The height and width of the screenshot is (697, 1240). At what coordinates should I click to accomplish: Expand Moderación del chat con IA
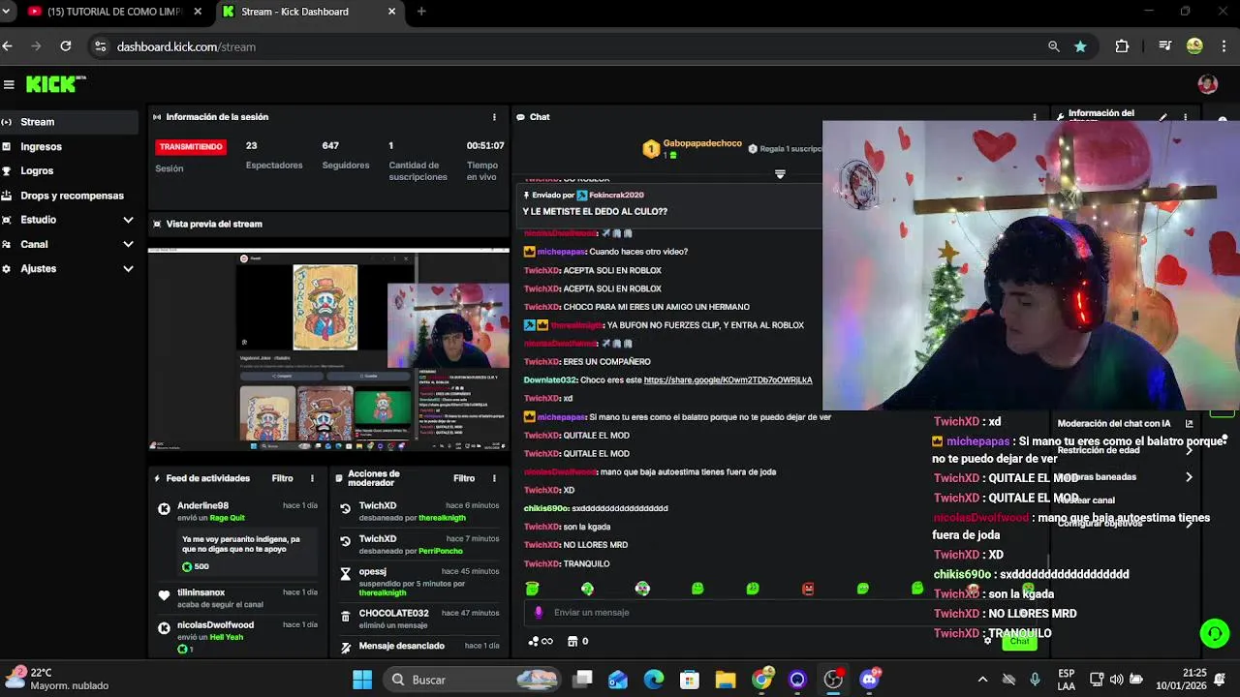tap(1189, 423)
